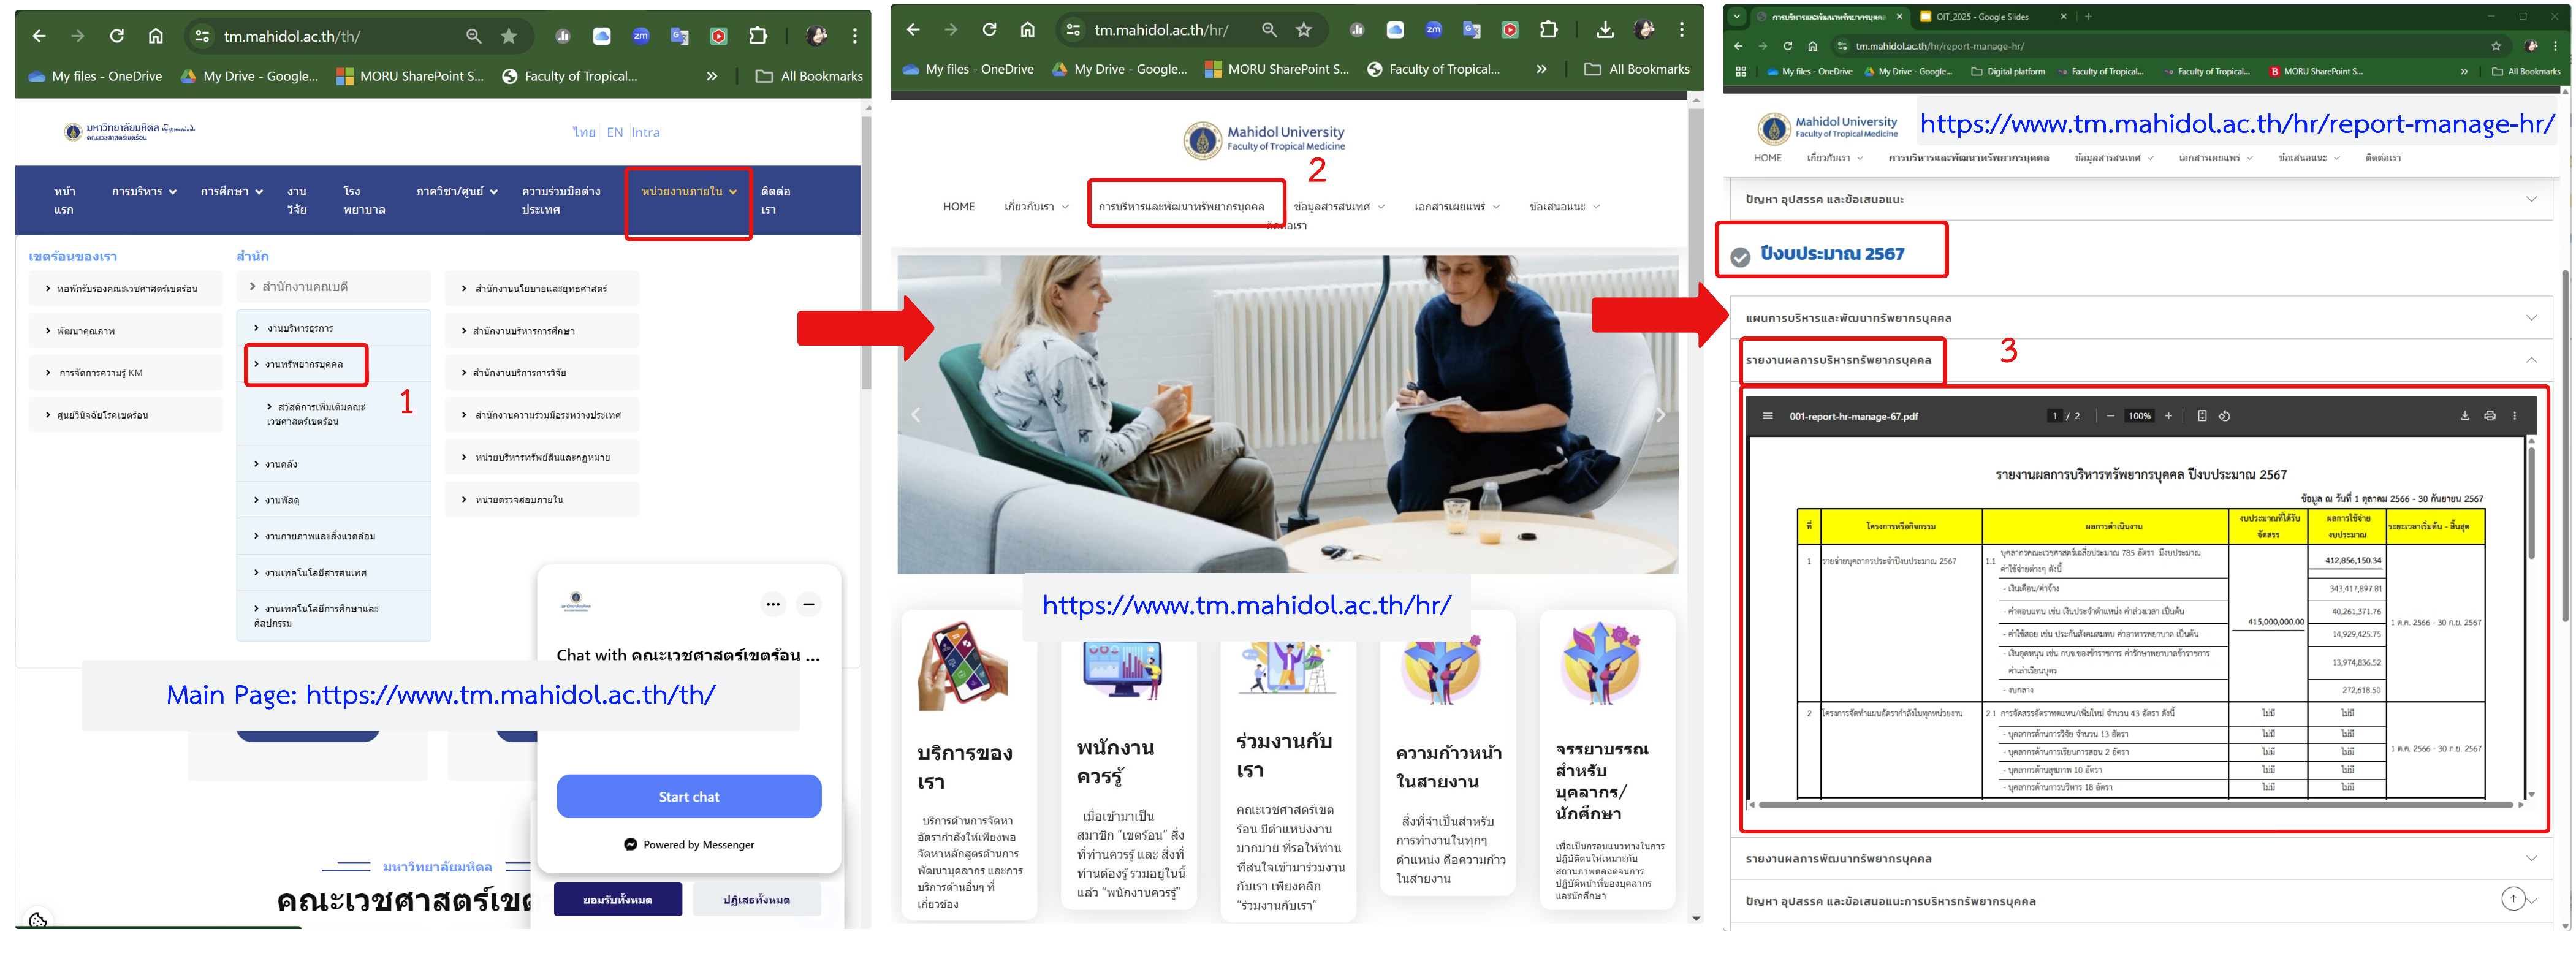Screen dimensions: 2576x975
Task: Show more bookmarks chevron in the left th/ browser
Action: click(x=712, y=76)
